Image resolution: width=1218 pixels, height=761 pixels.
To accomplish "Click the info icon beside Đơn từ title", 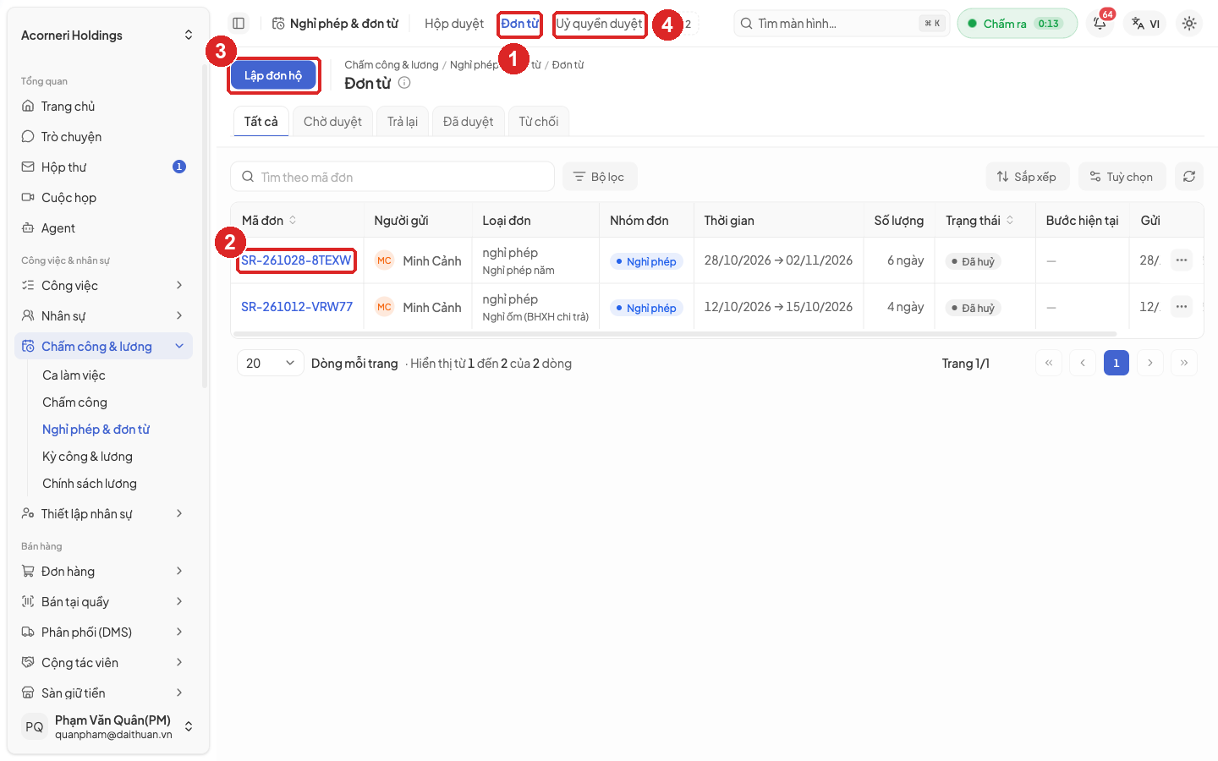I will [x=404, y=83].
